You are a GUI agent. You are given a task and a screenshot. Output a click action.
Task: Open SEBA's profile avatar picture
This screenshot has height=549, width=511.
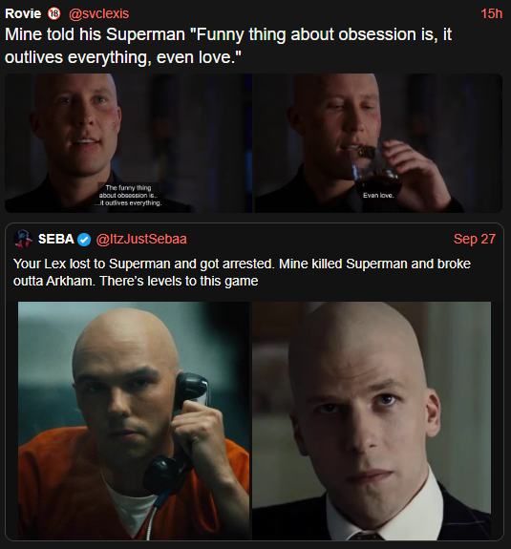[23, 239]
